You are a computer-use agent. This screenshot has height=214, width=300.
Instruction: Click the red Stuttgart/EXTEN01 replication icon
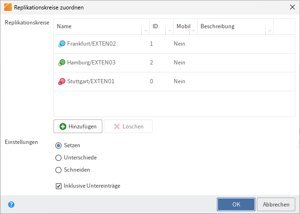[62, 82]
